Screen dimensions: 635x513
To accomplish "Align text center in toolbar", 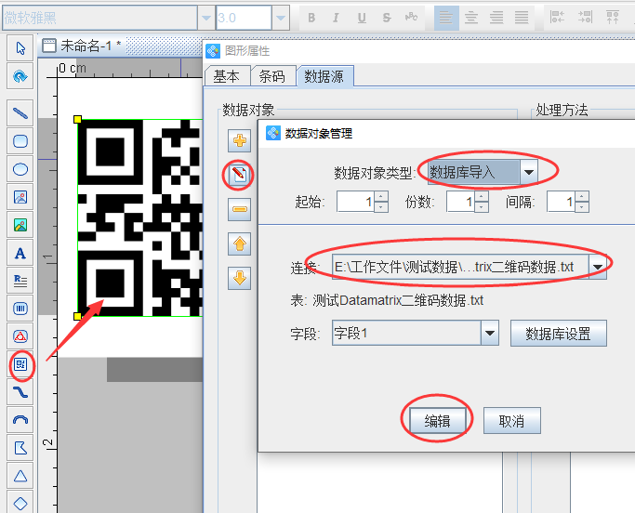I will tap(471, 18).
